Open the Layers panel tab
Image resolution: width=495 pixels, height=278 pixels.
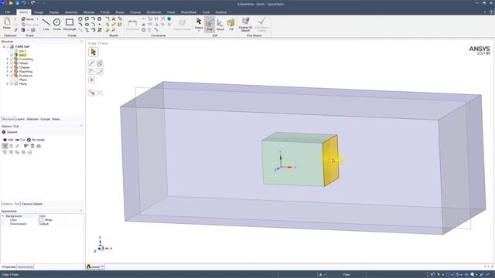20,119
